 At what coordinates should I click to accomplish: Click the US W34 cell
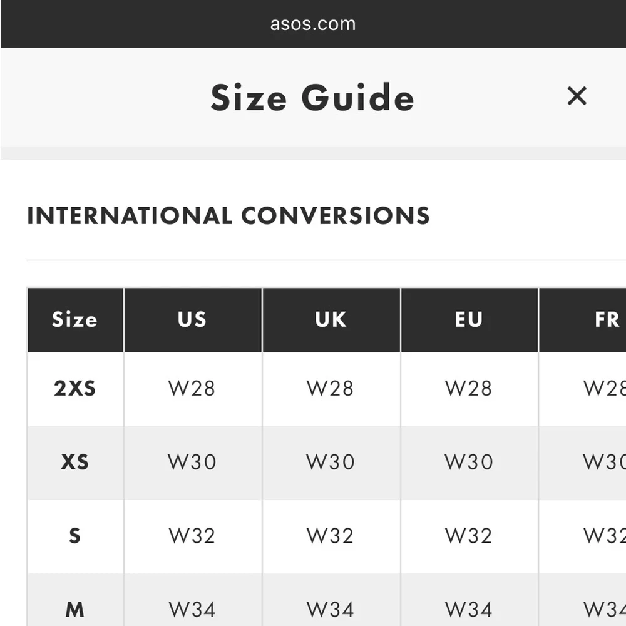[192, 600]
